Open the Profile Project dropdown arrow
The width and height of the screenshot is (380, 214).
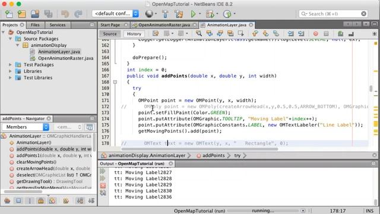[x=235, y=14]
